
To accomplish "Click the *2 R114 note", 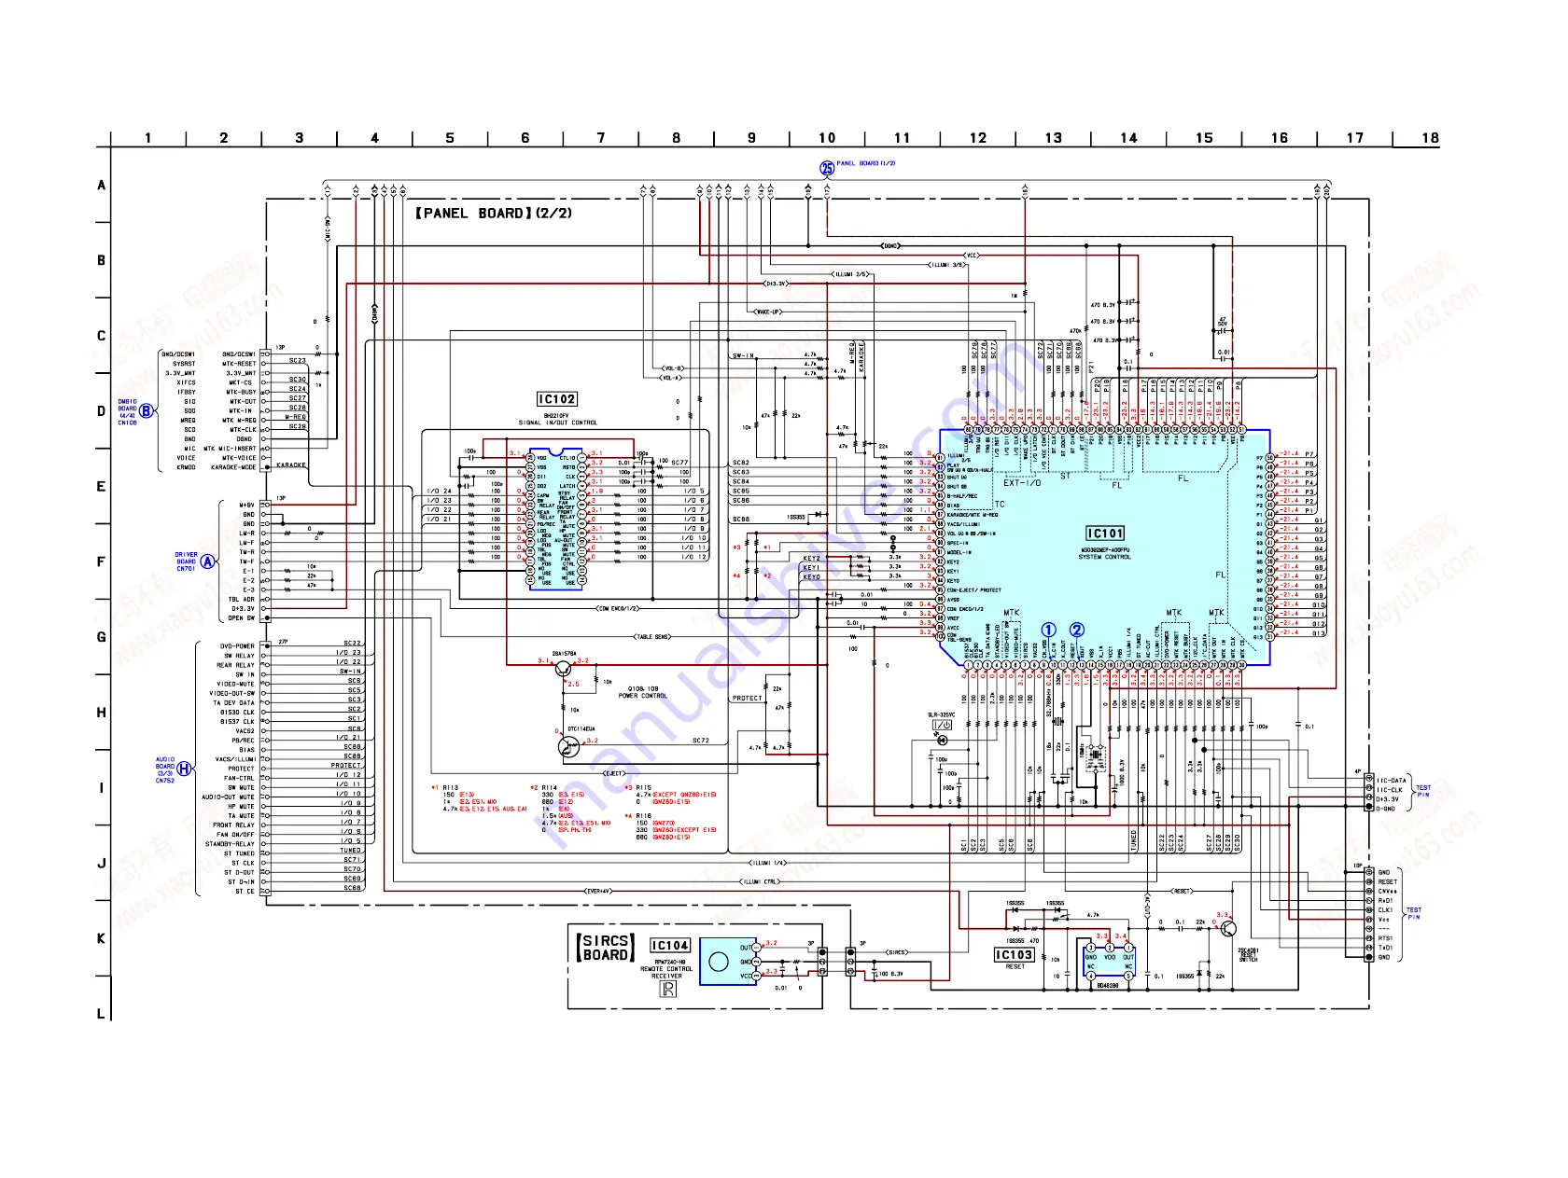I will [571, 809].
